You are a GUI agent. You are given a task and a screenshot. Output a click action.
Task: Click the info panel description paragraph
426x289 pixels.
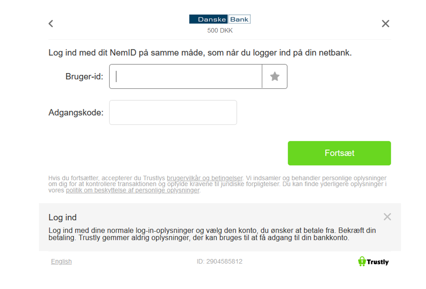point(212,234)
